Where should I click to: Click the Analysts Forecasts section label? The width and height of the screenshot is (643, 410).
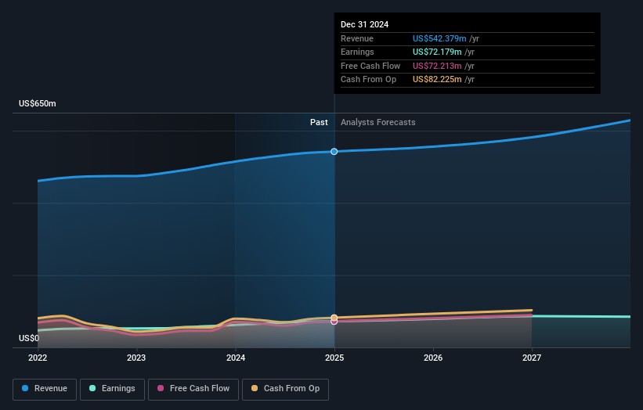click(x=377, y=123)
